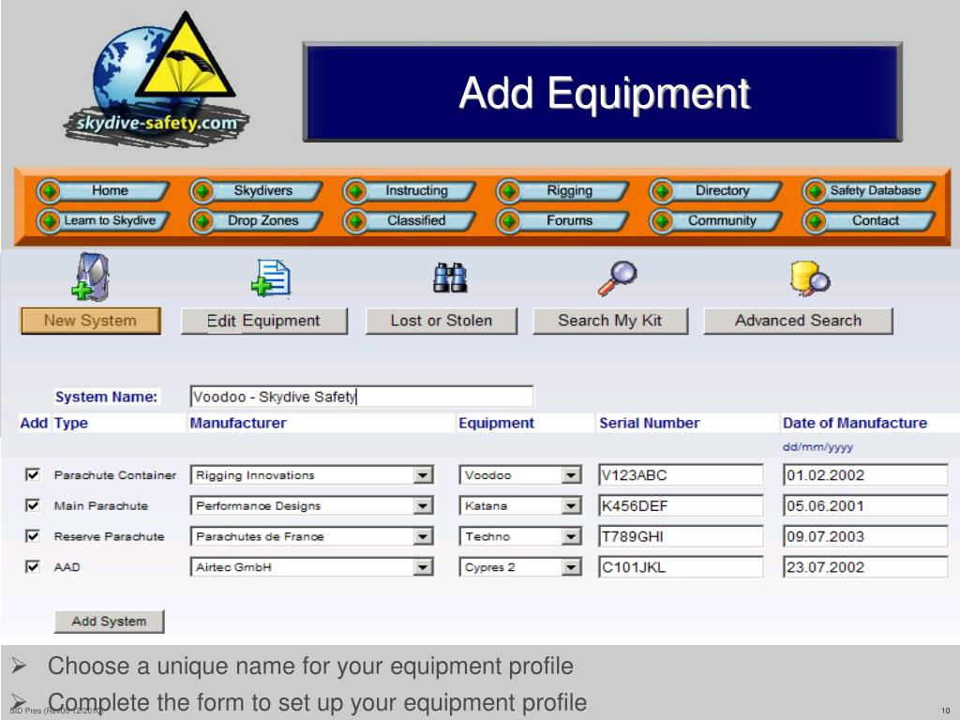Click the 09.07.2003 manufacture date field
The width and height of the screenshot is (960, 720).
coord(865,536)
